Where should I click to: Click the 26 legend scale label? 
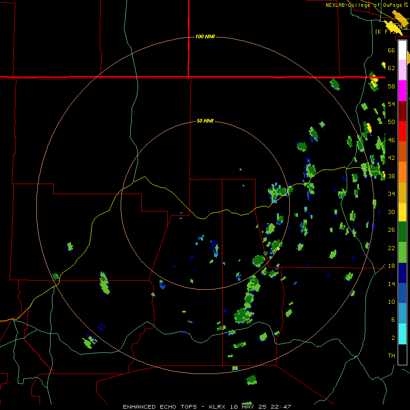[x=391, y=230]
